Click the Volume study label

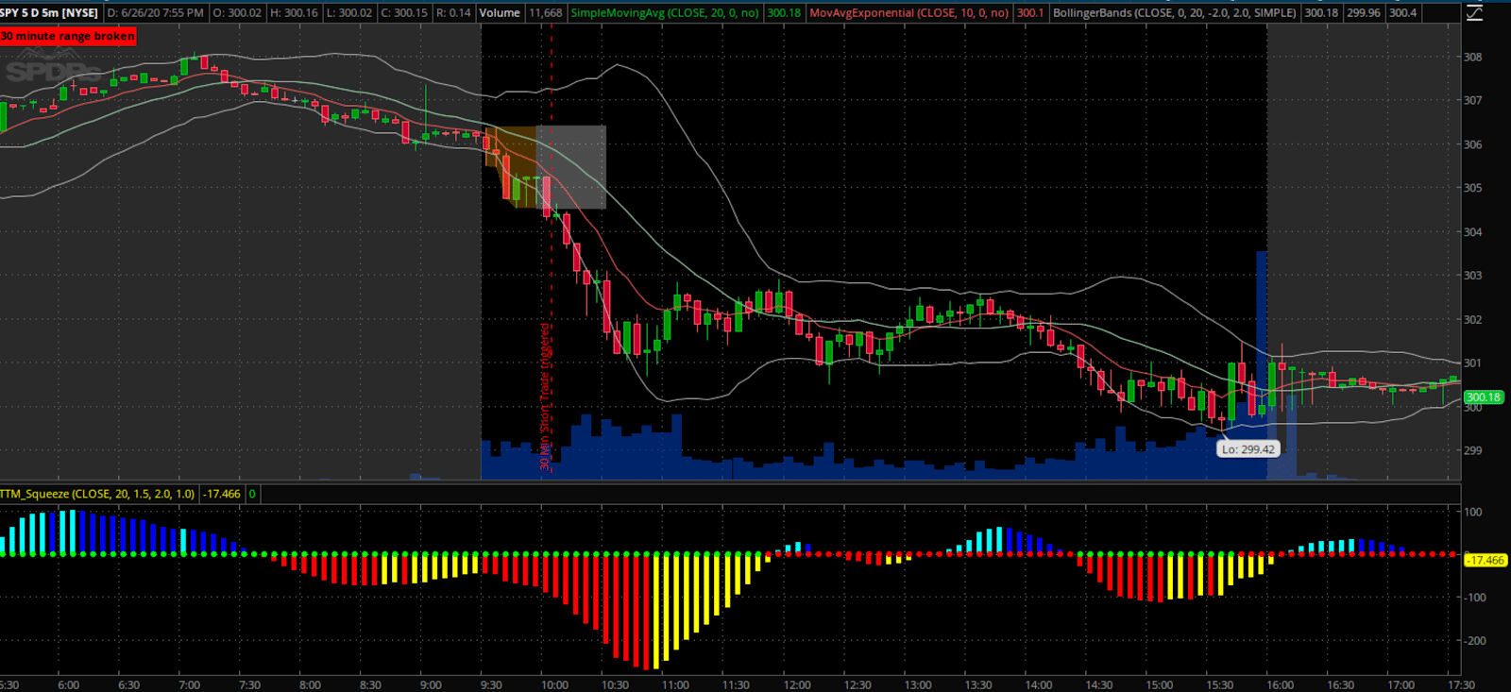(x=500, y=13)
